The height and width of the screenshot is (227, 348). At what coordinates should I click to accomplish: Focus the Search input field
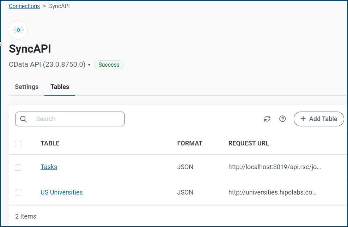[x=78, y=119]
